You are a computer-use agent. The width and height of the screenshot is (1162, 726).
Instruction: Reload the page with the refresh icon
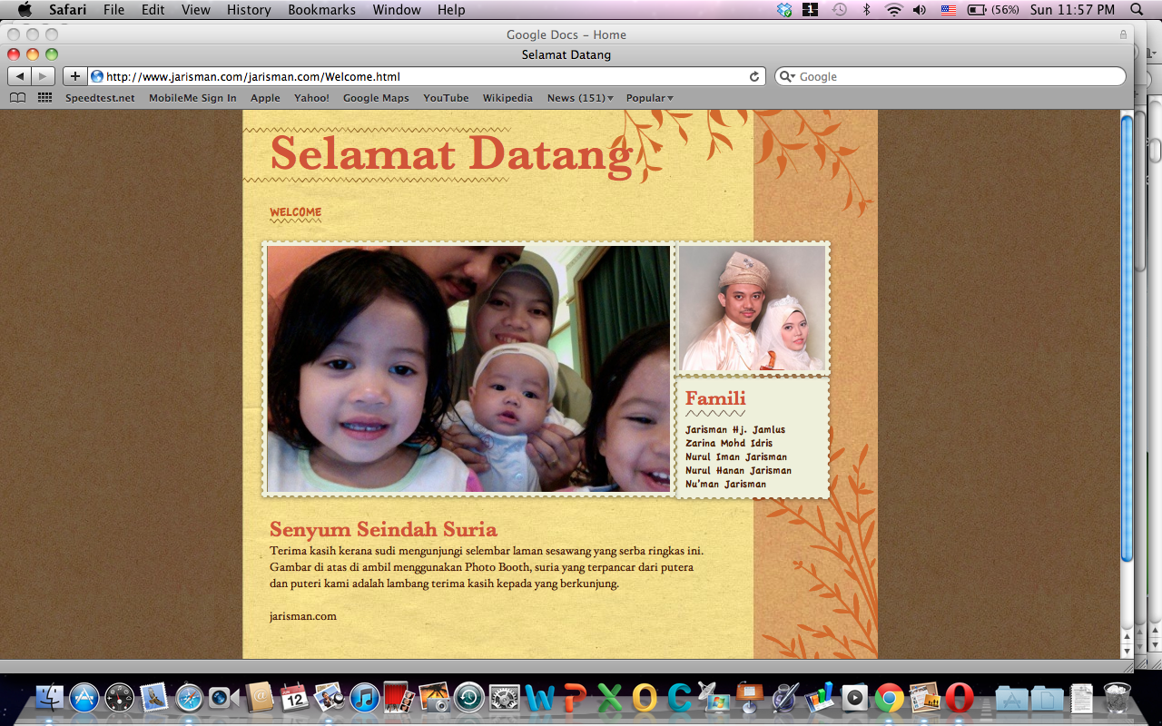[x=753, y=77]
